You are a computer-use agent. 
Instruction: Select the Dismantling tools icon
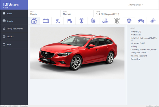[153, 21]
